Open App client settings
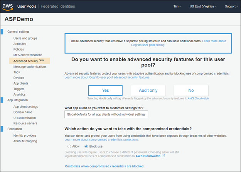 pyautogui.click(x=25, y=107)
